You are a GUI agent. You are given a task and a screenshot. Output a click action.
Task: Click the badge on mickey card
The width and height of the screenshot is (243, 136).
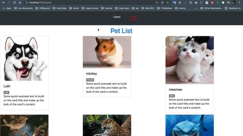(x=90, y=80)
